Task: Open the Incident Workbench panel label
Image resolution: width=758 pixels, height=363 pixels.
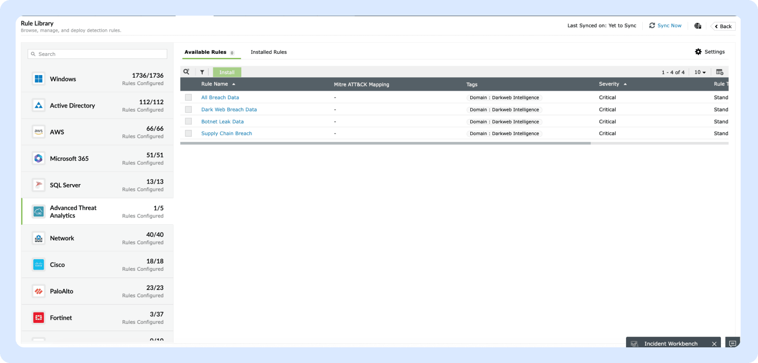Action: click(x=671, y=344)
